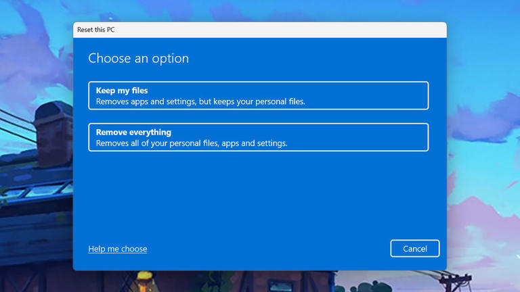Click the word 'option' in the heading
The height and width of the screenshot is (292, 520).
click(x=170, y=59)
